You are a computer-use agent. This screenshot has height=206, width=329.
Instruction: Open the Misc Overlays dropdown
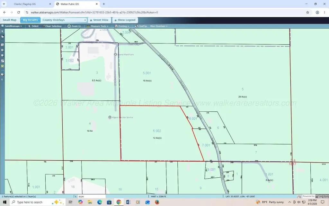tap(159, 26)
